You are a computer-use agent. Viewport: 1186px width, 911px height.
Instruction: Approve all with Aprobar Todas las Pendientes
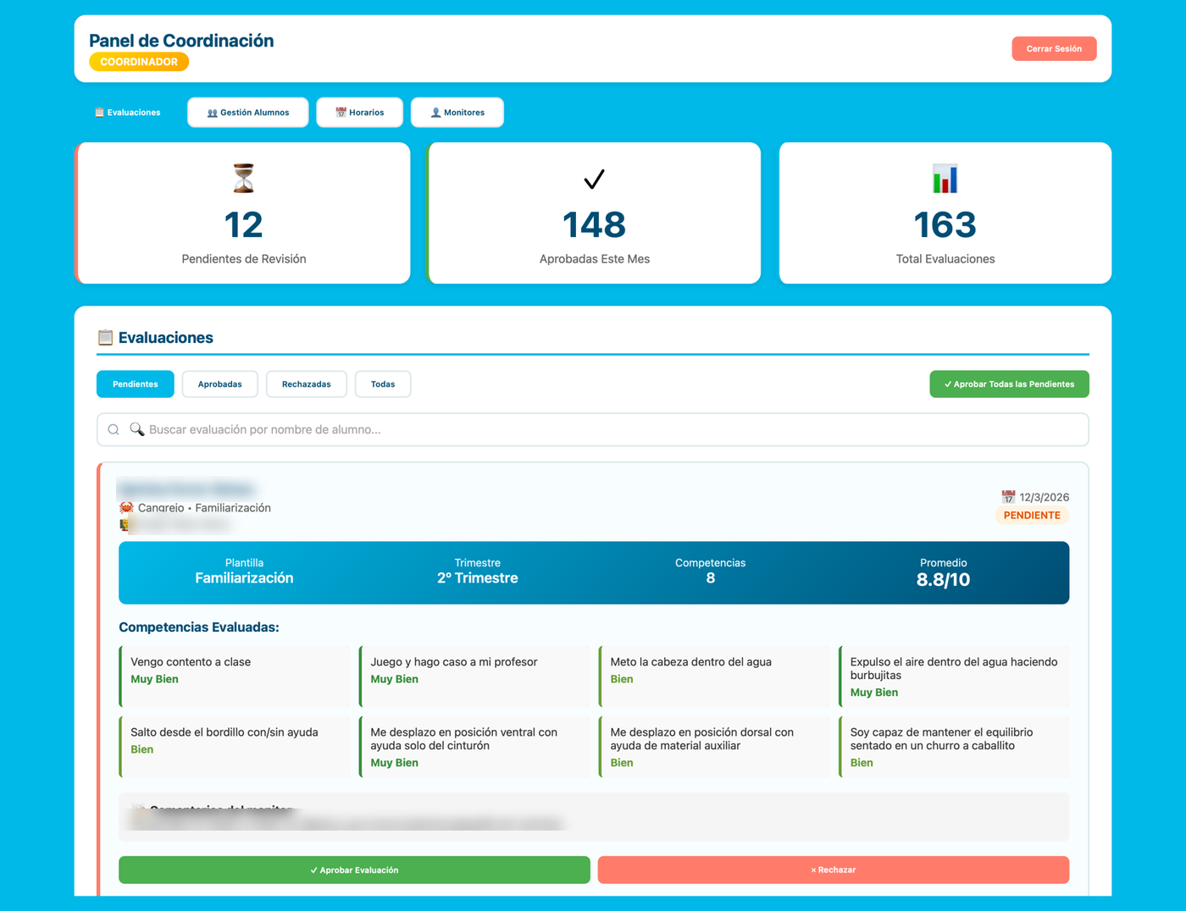[1009, 384]
